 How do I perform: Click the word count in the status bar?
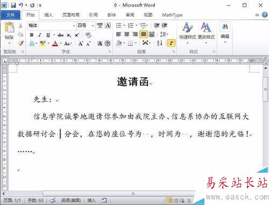(x=36, y=200)
